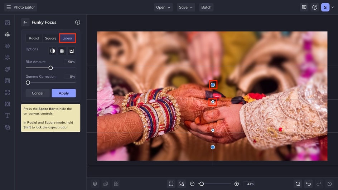The width and height of the screenshot is (338, 190).
Task: Select the Linear focus mode
Action: (x=67, y=38)
